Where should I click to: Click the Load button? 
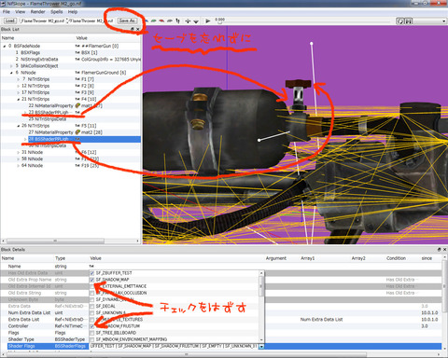coord(10,21)
